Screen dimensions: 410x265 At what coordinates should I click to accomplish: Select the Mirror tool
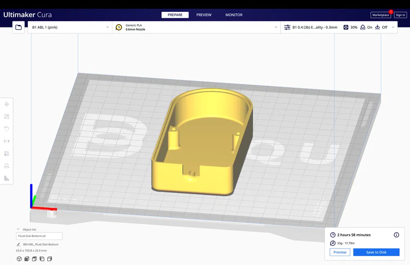[7, 141]
